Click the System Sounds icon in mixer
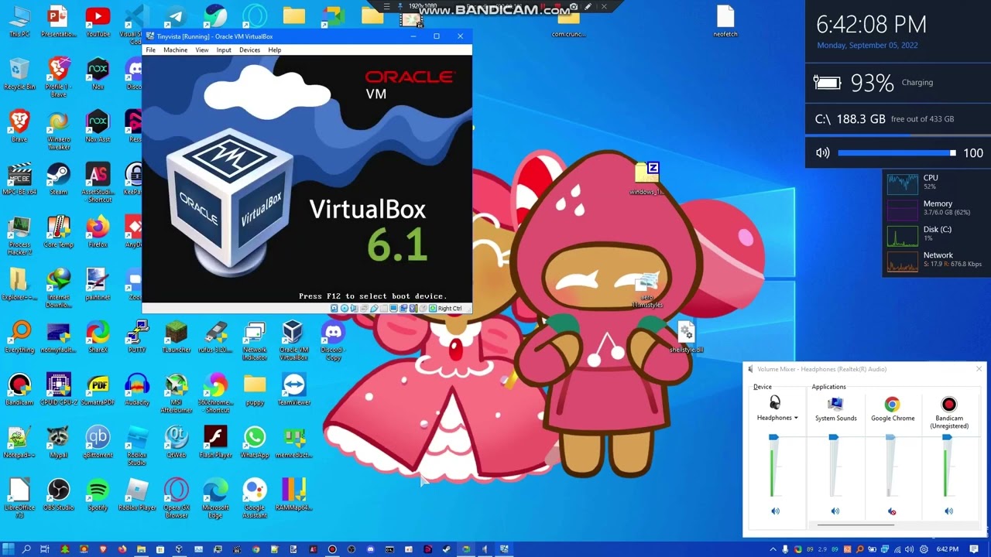991x557 pixels. (x=835, y=403)
